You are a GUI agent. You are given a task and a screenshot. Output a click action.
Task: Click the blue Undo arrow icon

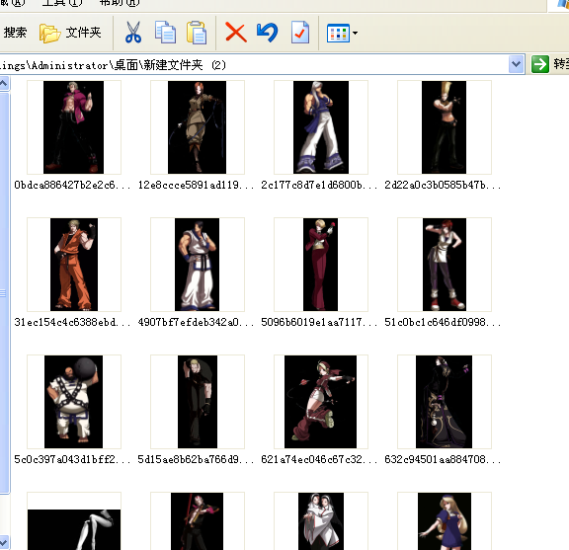pyautogui.click(x=267, y=33)
